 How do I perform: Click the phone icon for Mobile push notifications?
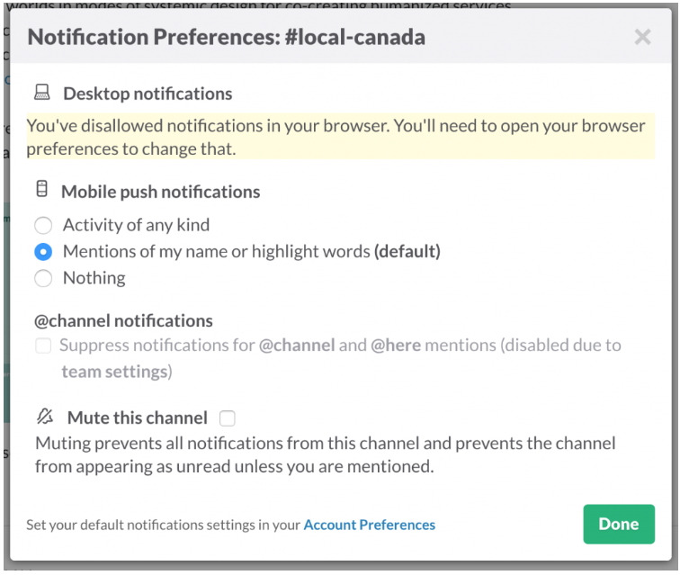point(41,190)
